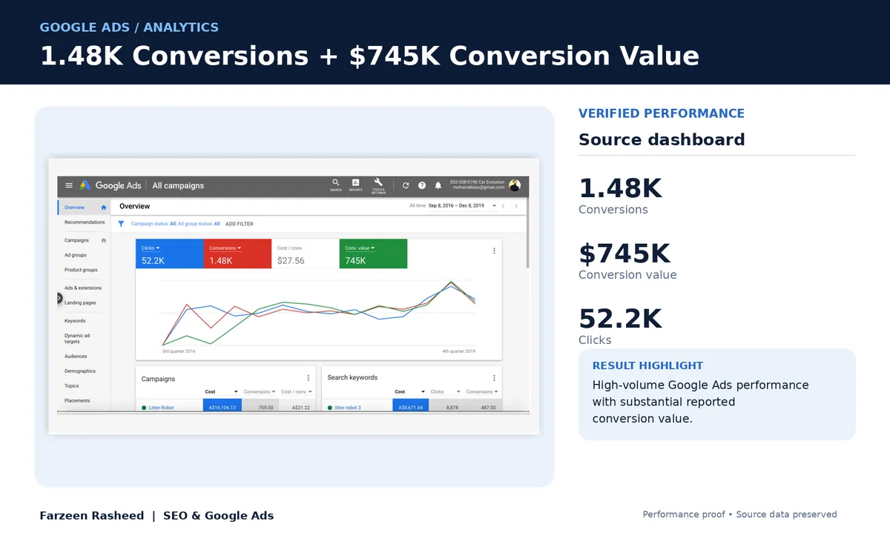Click Ad group status: All filter

click(x=199, y=223)
